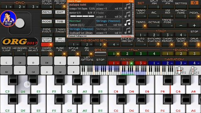Toggle the Mic button

tap(154, 16)
